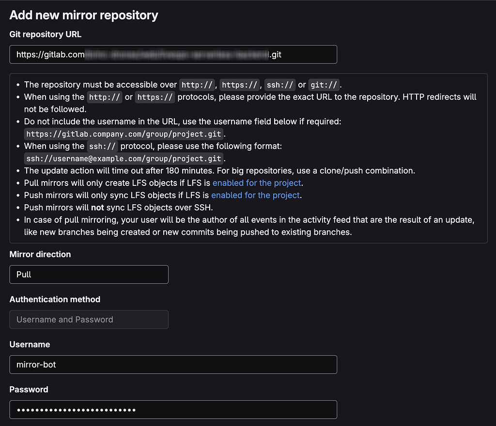Click the Password field label
Screen dimensions: 496x426
point(29,389)
